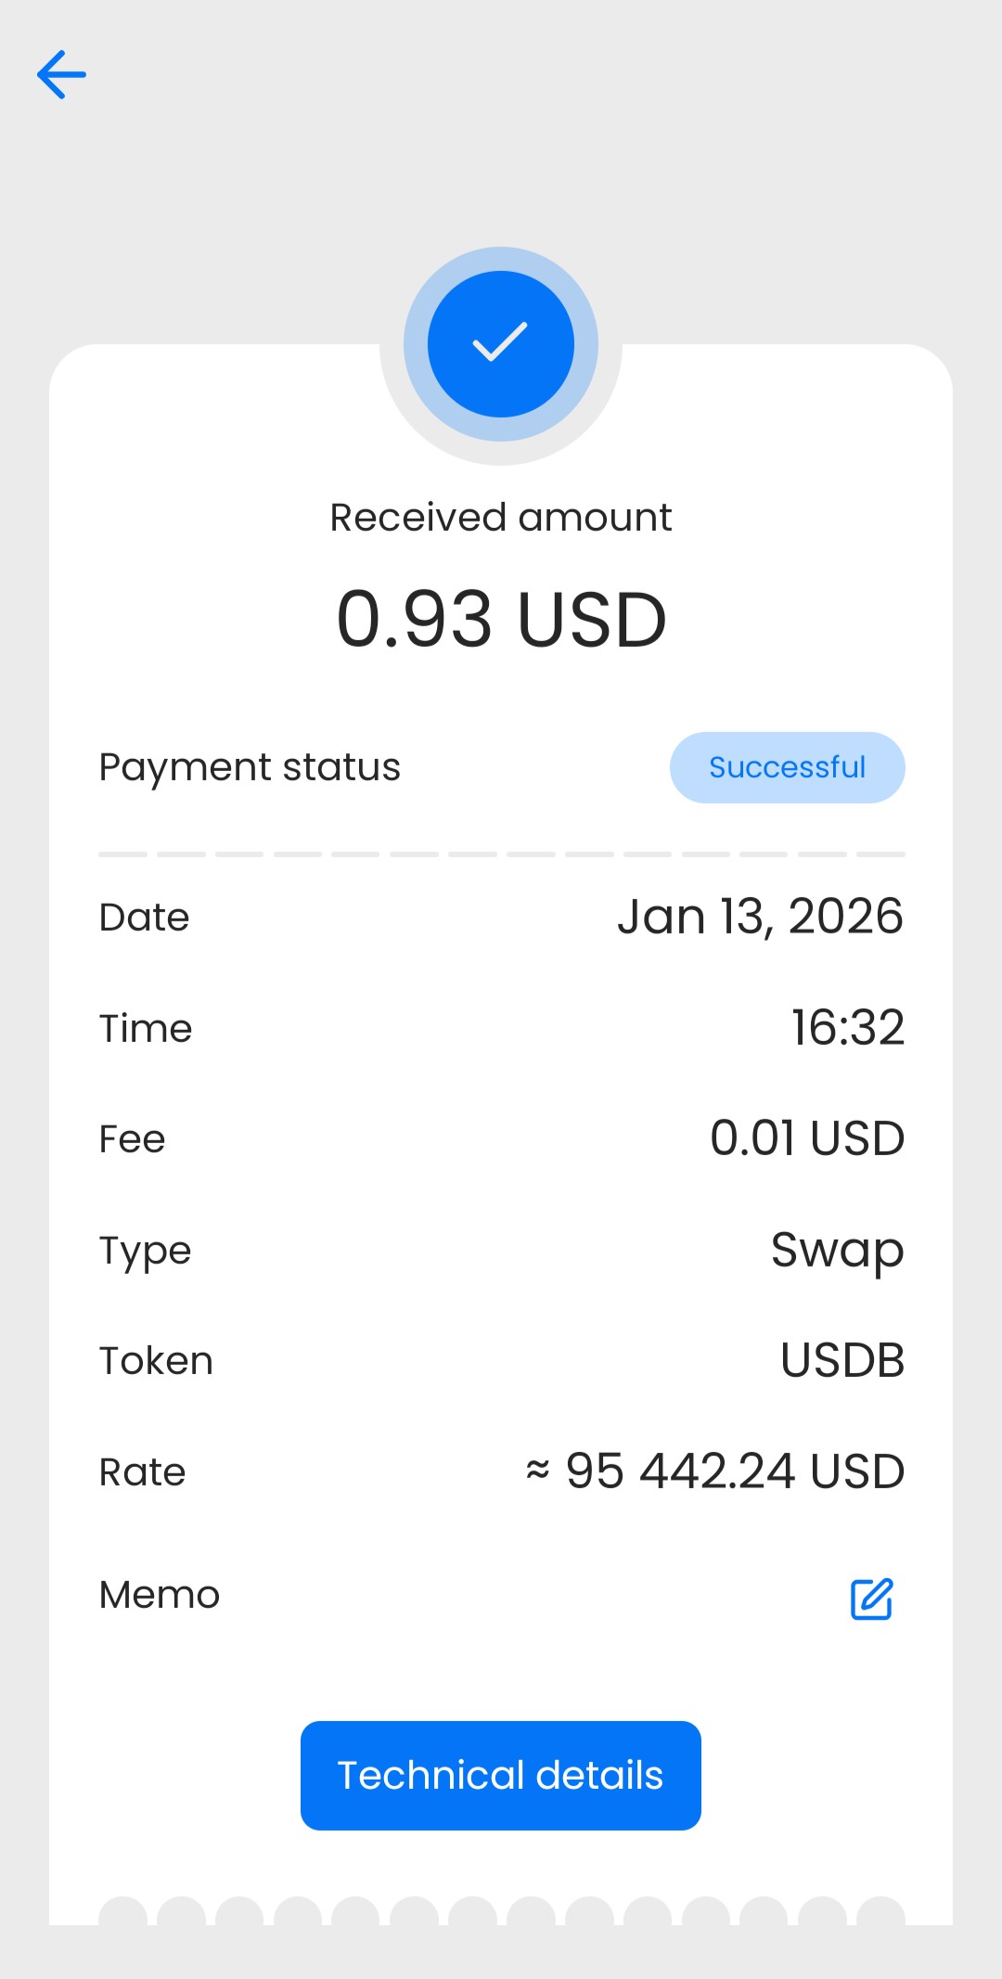
Task: Tap the blue success checkmark icon
Action: click(501, 344)
